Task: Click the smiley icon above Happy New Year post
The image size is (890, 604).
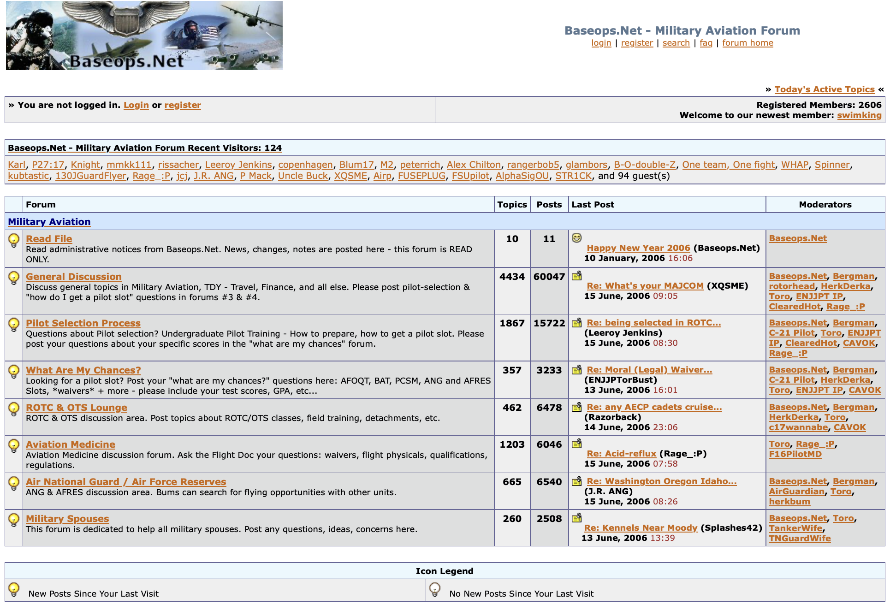Action: point(576,238)
